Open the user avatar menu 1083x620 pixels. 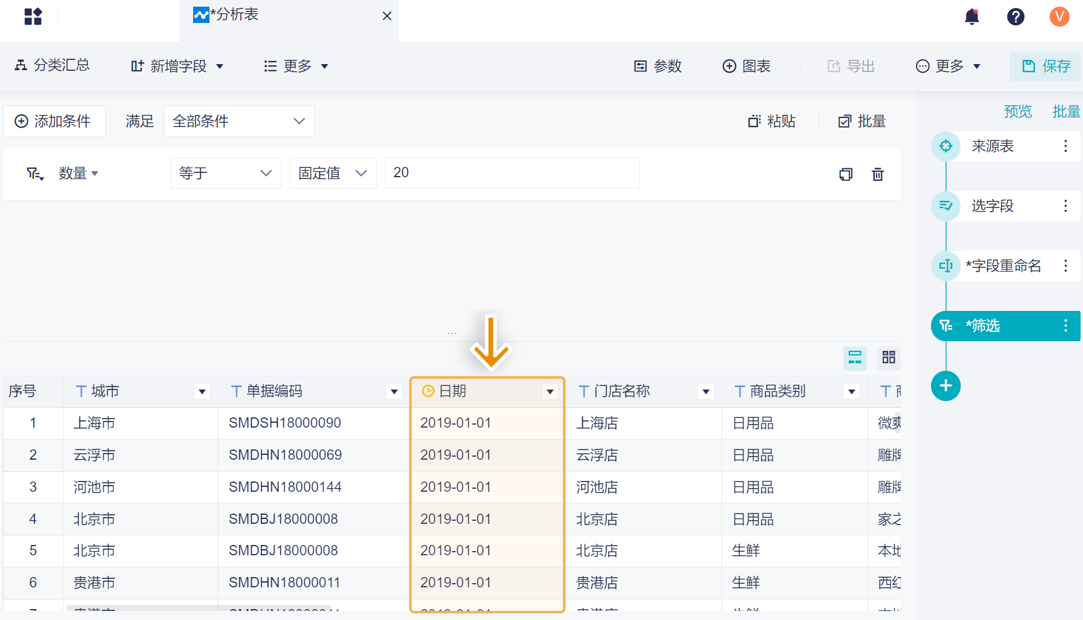click(x=1059, y=16)
